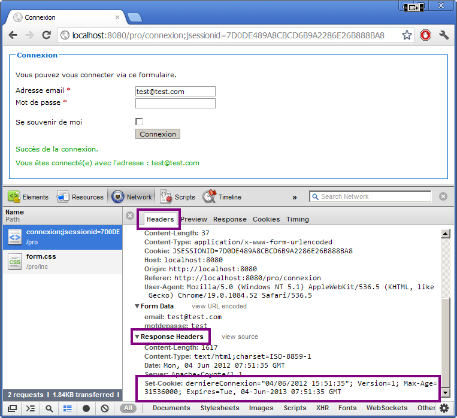Open Chrome wrench settings menu
This screenshot has width=457, height=418.
click(x=444, y=35)
